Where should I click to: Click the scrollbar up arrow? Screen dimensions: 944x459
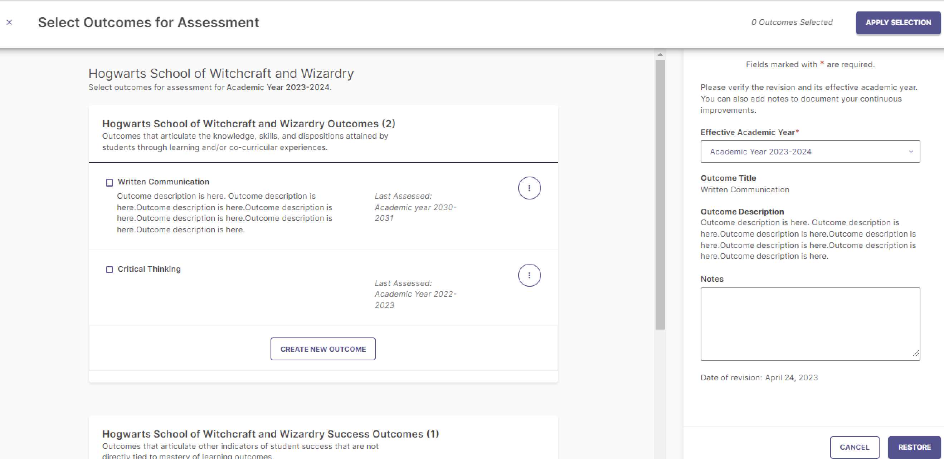pos(660,55)
